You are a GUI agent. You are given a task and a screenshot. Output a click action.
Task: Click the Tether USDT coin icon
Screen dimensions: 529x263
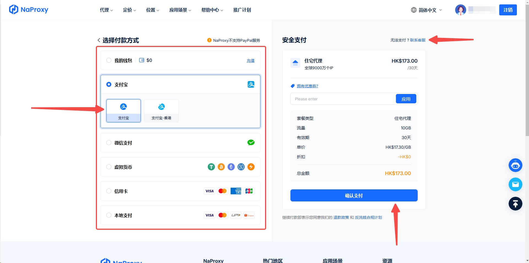211,167
